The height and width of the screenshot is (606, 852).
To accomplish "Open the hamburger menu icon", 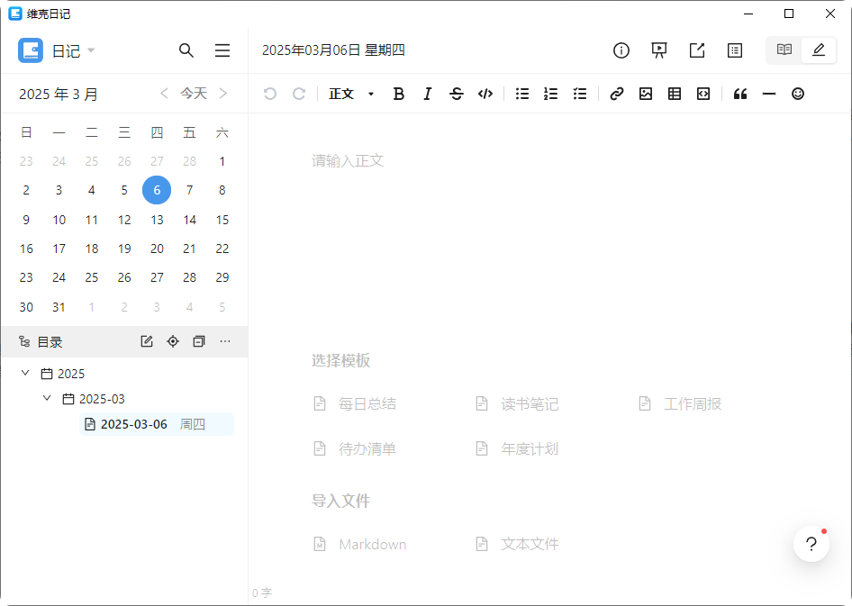I will click(222, 50).
